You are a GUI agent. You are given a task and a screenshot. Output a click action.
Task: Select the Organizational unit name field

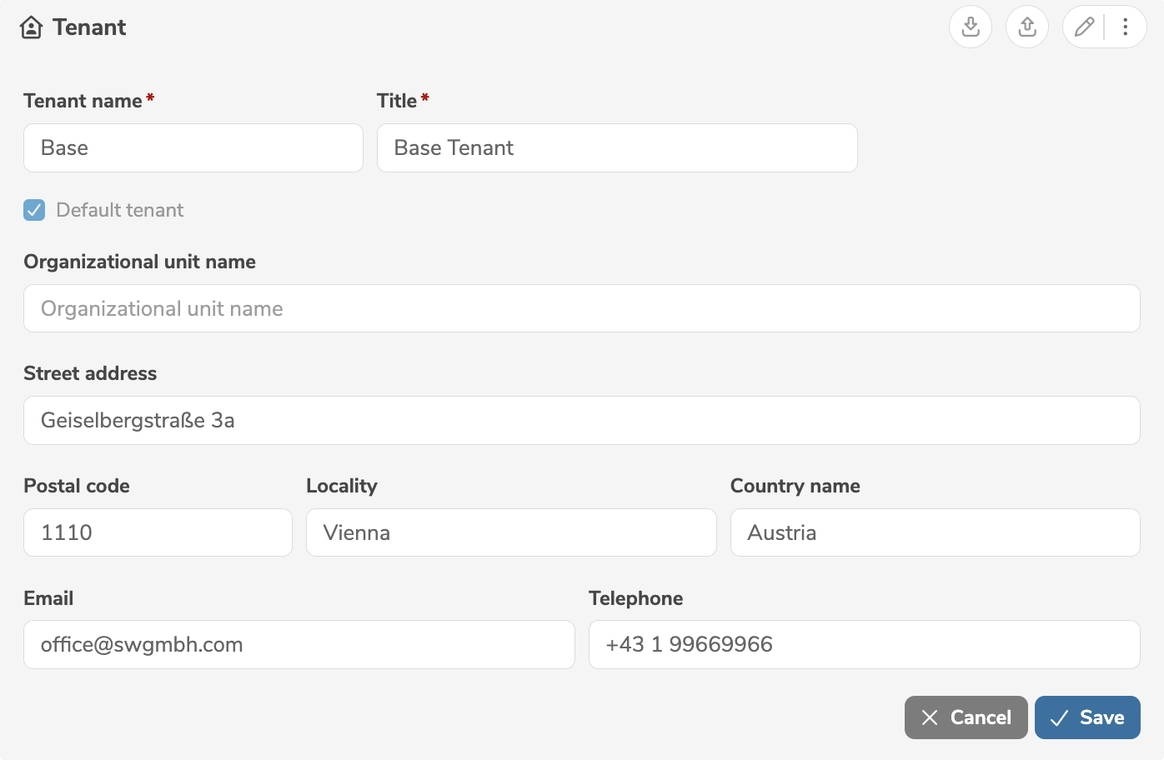coord(581,309)
